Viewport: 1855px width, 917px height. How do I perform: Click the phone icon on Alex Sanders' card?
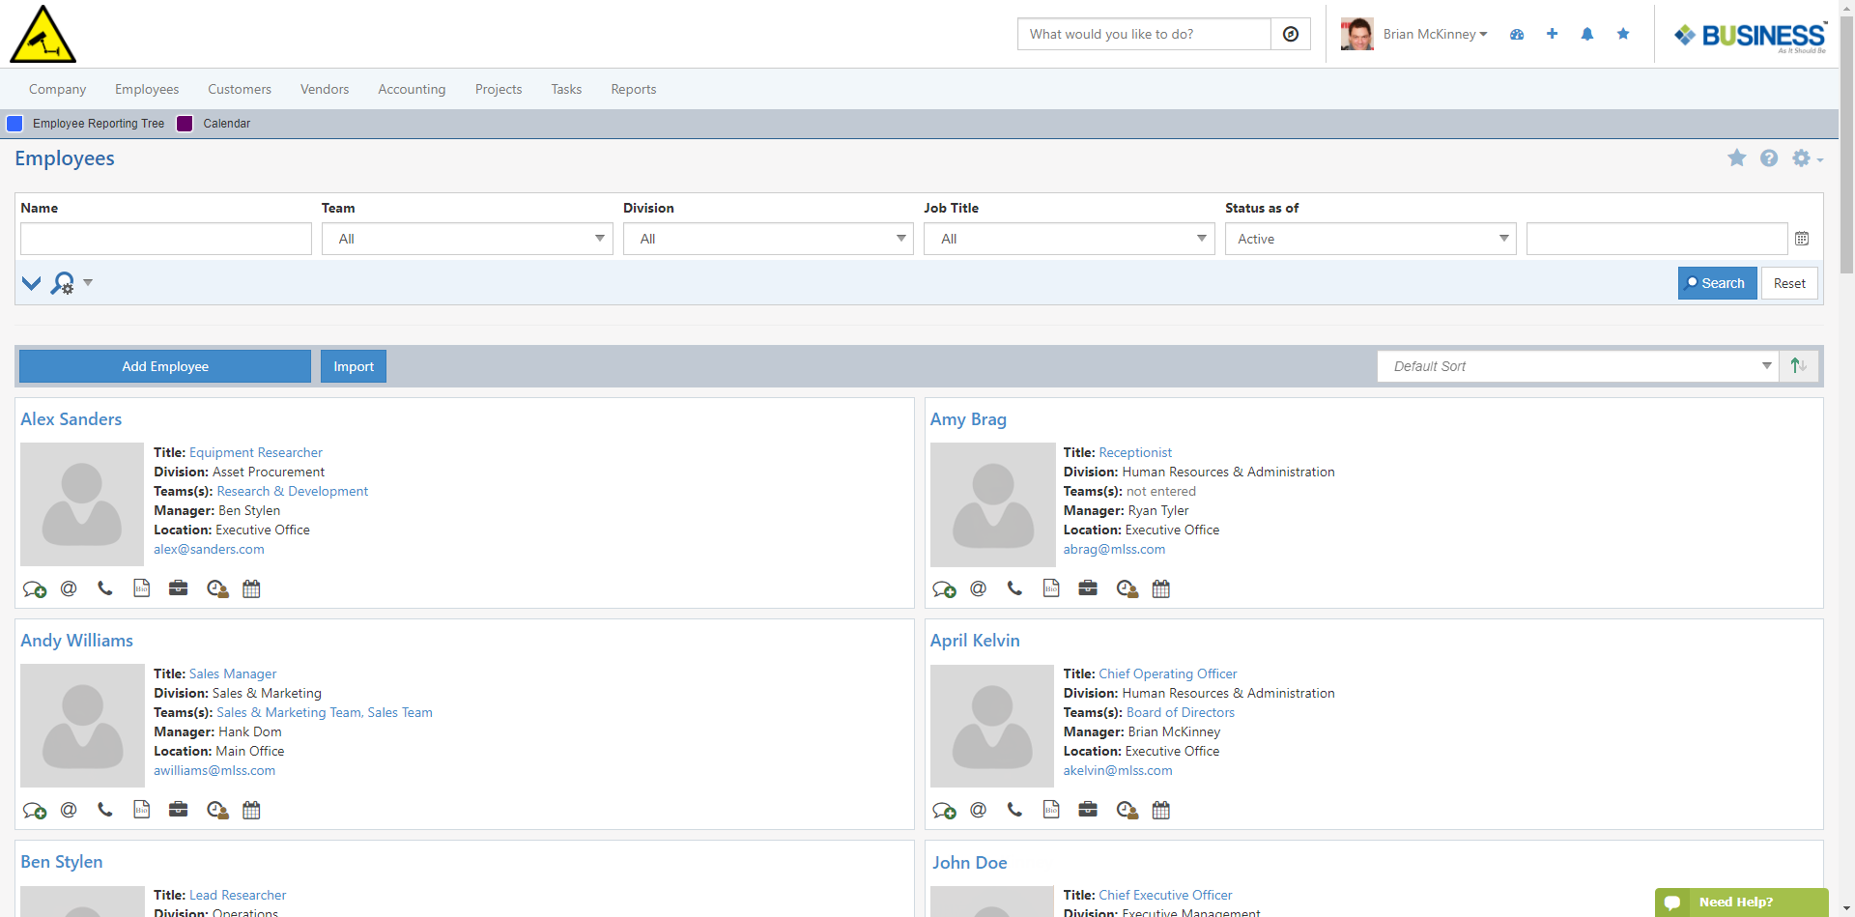(105, 588)
